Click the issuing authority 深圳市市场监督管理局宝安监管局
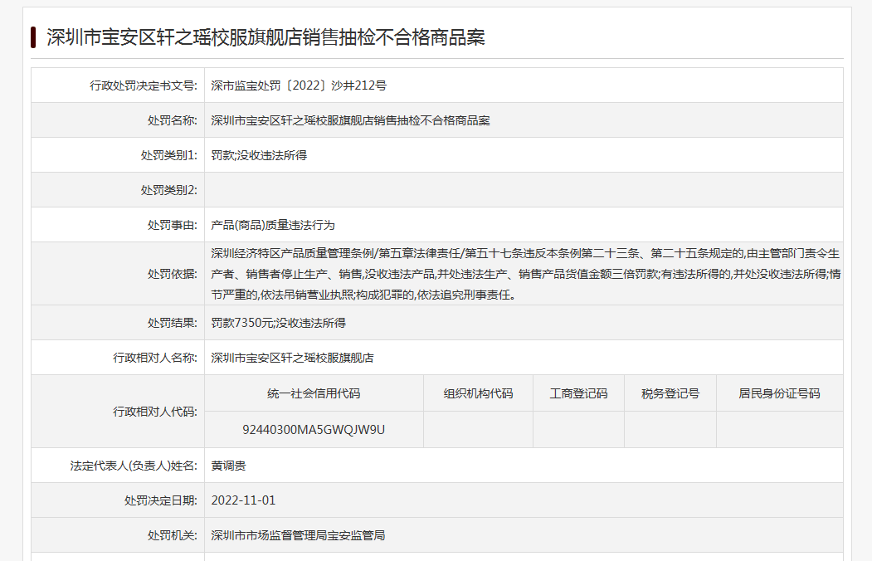Image resolution: width=872 pixels, height=561 pixels. (298, 535)
